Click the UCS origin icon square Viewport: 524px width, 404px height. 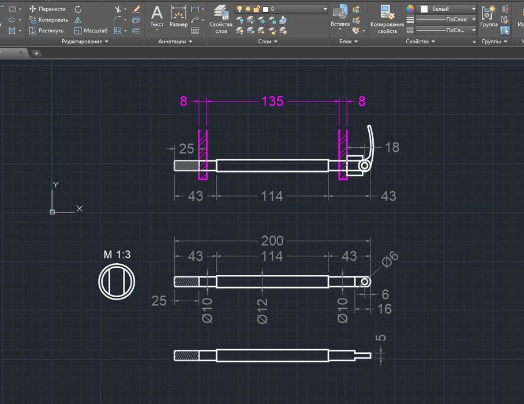53,212
